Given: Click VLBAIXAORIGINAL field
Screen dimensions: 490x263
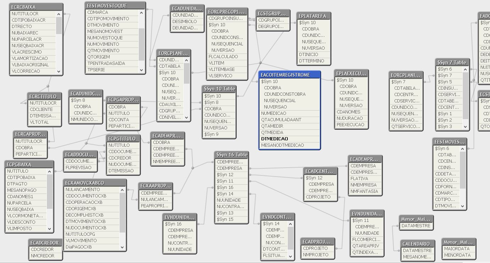Looking at the screenshot, I should (33, 65).
